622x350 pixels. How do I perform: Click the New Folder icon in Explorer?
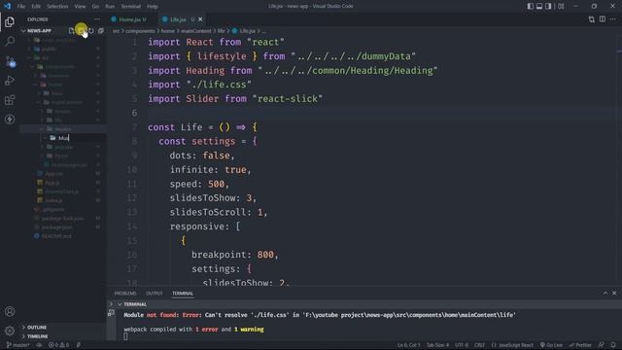(x=81, y=30)
